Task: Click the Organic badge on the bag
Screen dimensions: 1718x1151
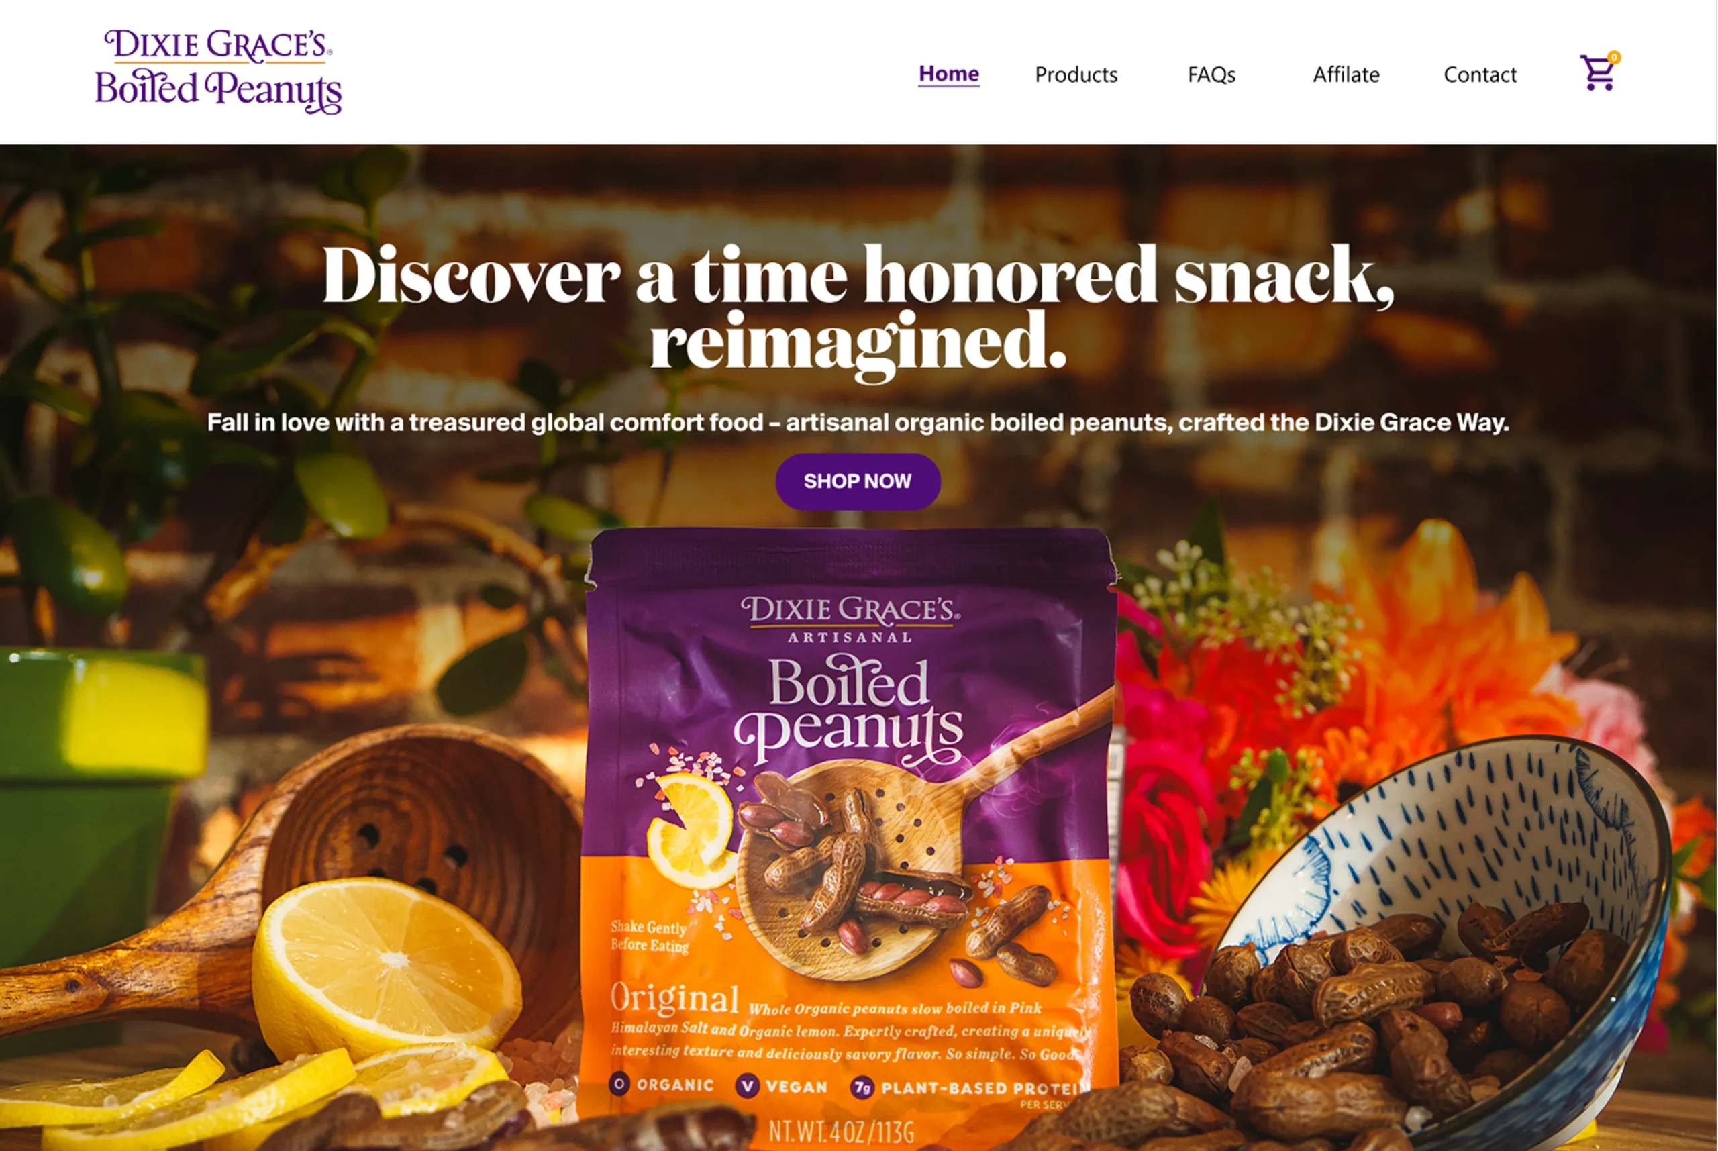Action: 662,1084
